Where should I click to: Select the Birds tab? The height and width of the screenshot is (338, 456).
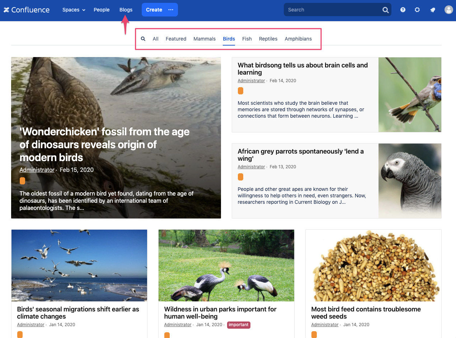tap(229, 39)
